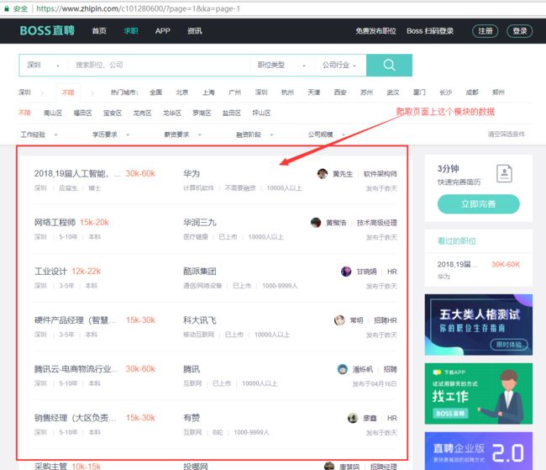Select hot city 西安
The height and width of the screenshot is (470, 546).
click(x=340, y=92)
